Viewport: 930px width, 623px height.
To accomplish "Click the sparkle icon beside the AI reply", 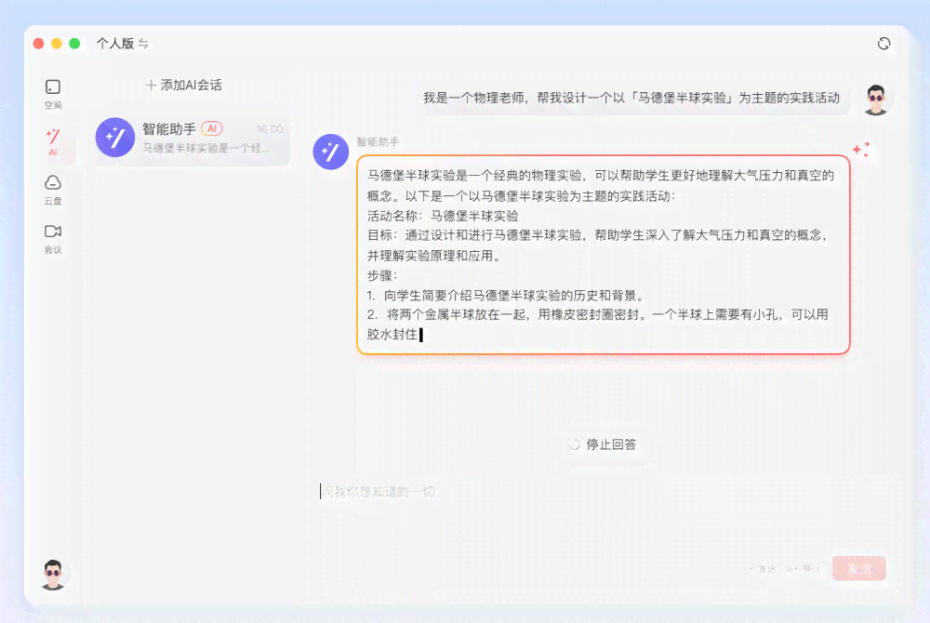I will tap(861, 150).
